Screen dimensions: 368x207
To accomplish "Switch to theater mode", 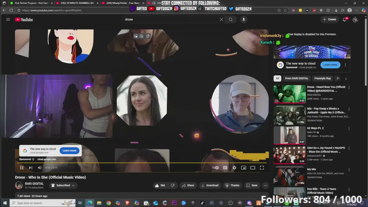I will click(253, 168).
